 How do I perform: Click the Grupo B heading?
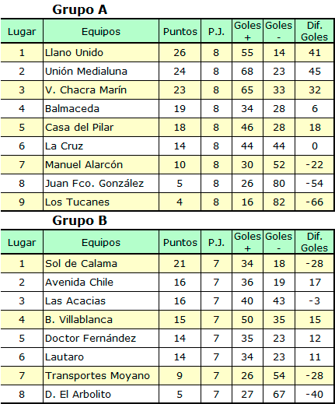point(79,220)
